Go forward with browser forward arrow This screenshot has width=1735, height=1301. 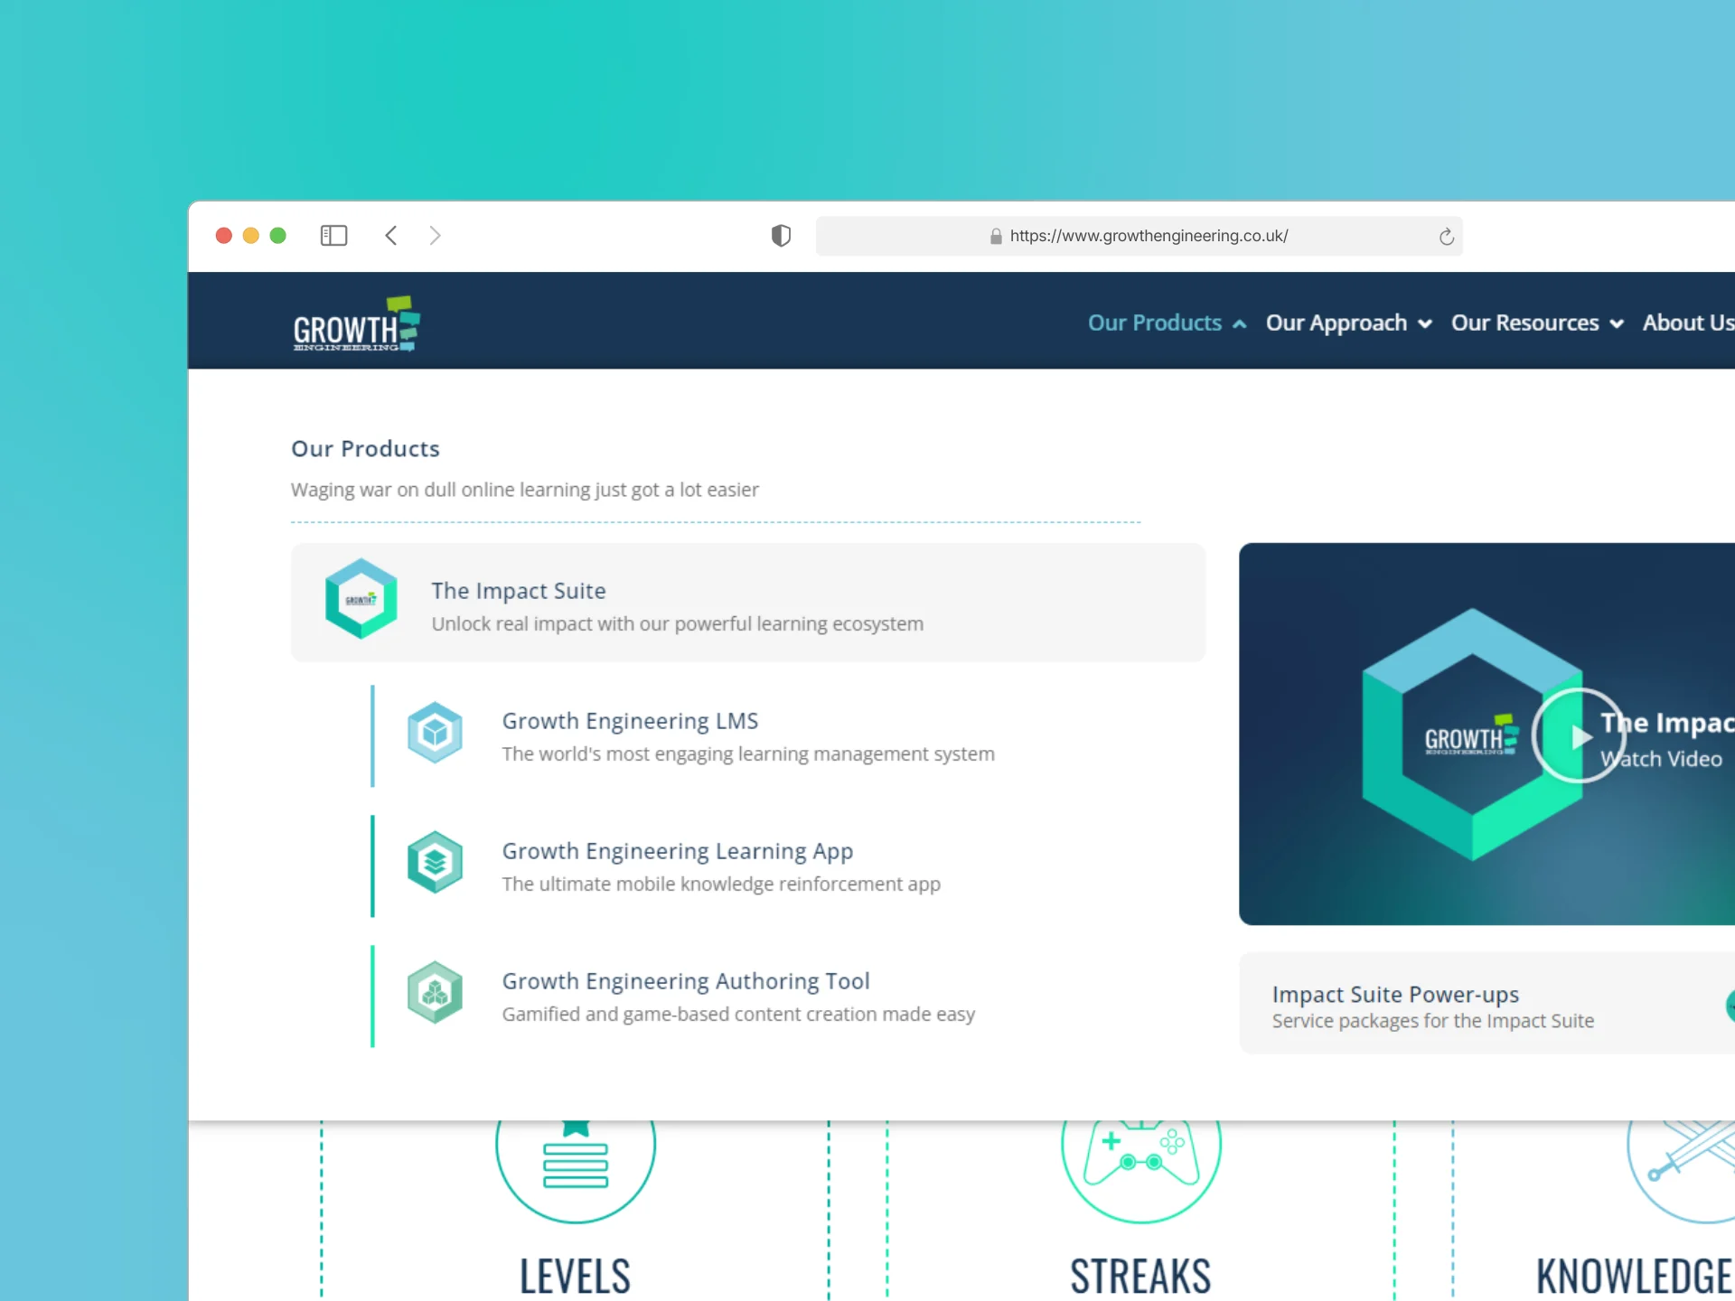435,236
